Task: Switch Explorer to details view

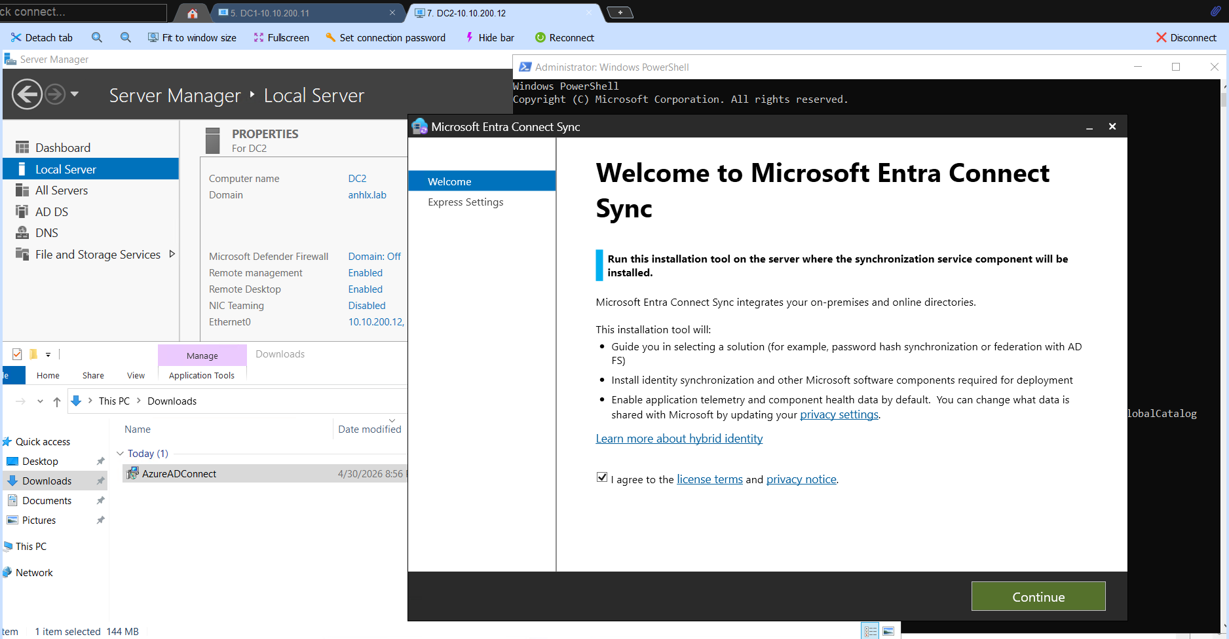Action: point(870,631)
